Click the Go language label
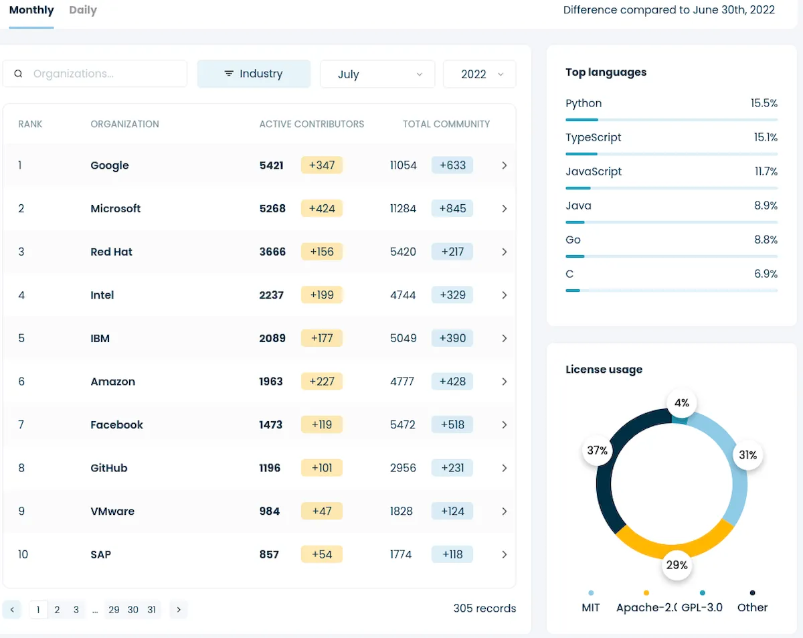This screenshot has width=803, height=638. click(x=573, y=240)
